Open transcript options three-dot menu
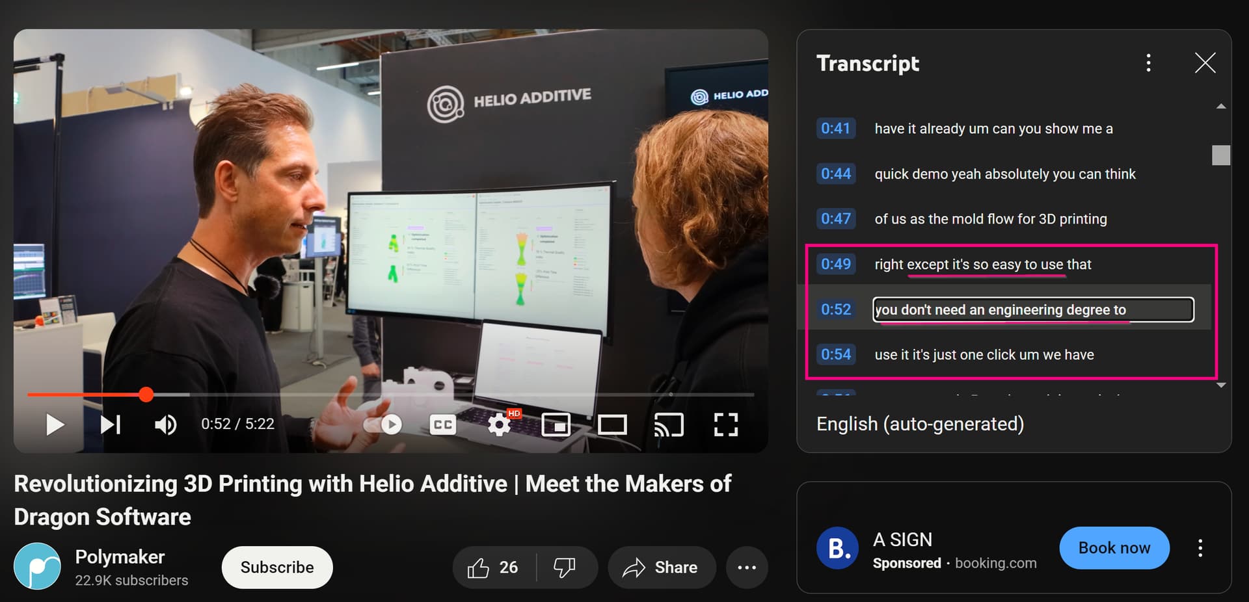1249x602 pixels. point(1148,63)
